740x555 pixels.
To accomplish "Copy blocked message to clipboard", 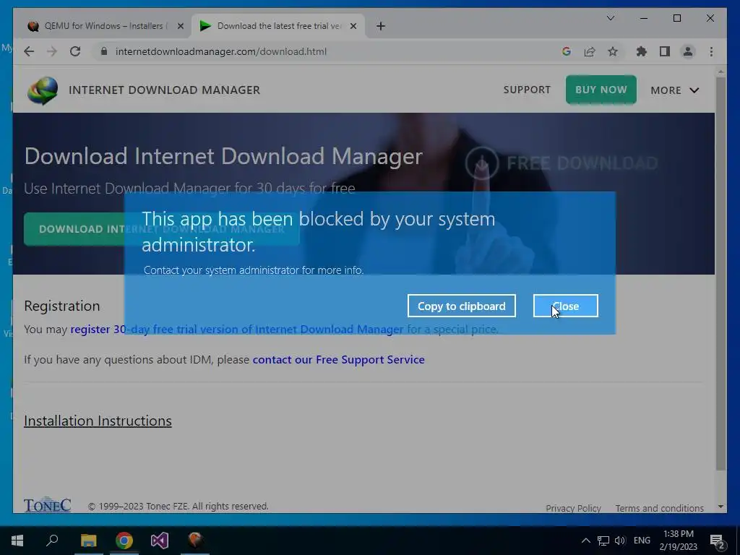I will (x=461, y=306).
